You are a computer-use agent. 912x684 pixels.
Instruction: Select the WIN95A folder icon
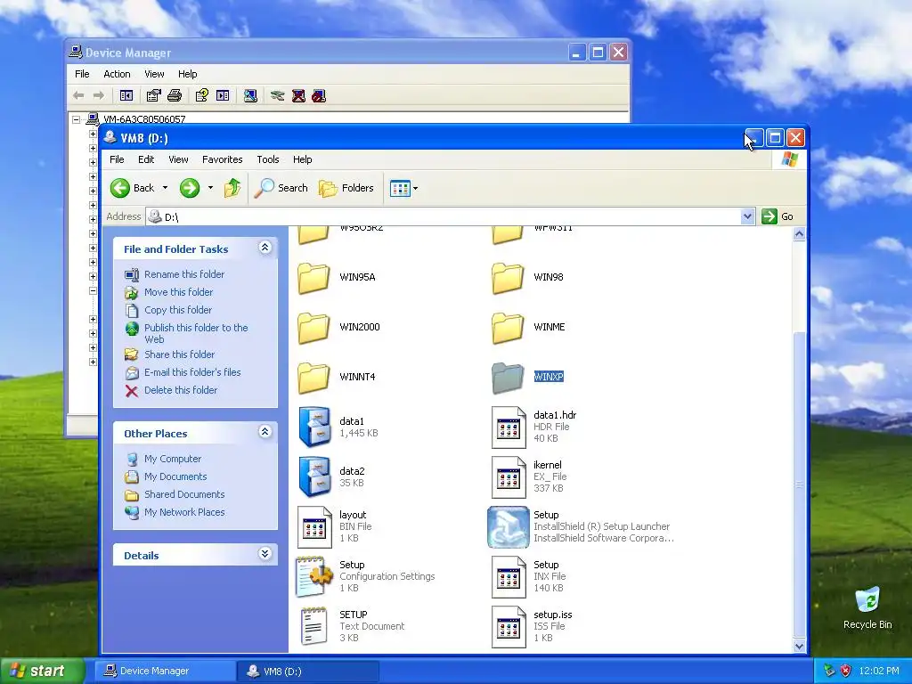[x=314, y=278]
